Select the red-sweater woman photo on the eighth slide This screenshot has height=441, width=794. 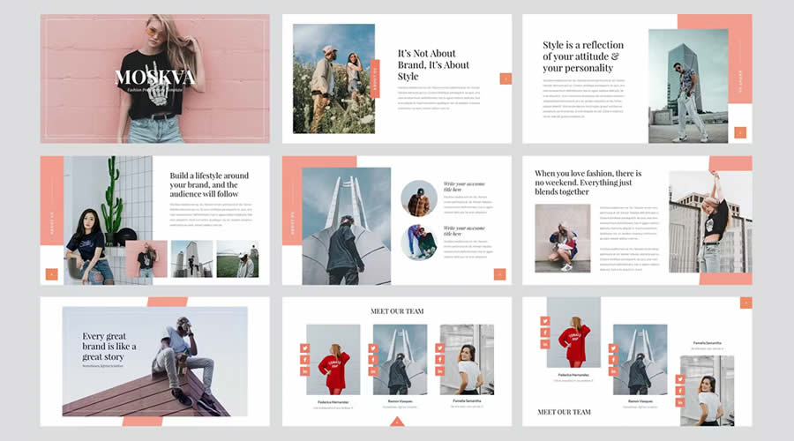click(x=333, y=360)
